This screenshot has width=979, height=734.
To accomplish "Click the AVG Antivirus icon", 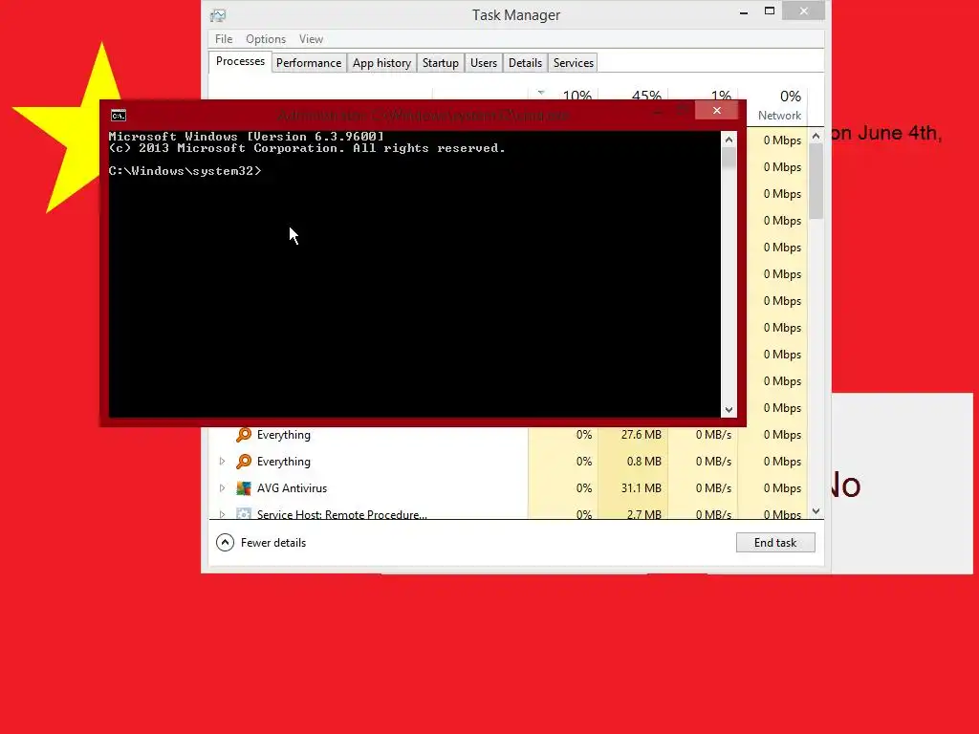I will [244, 488].
